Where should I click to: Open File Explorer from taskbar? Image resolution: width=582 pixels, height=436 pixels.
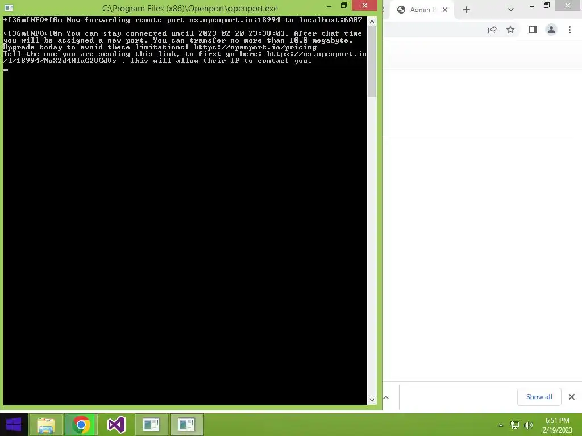[x=45, y=425]
